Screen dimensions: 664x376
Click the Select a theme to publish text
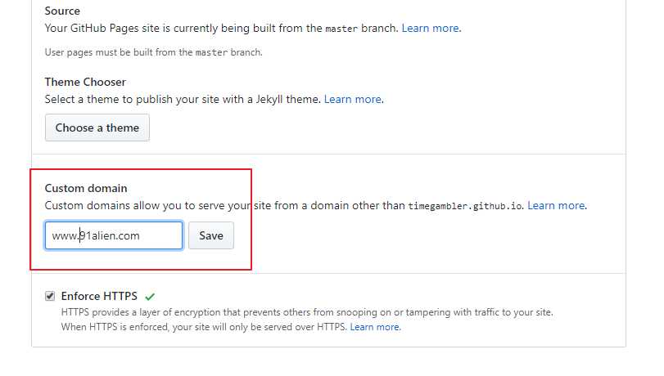point(183,100)
